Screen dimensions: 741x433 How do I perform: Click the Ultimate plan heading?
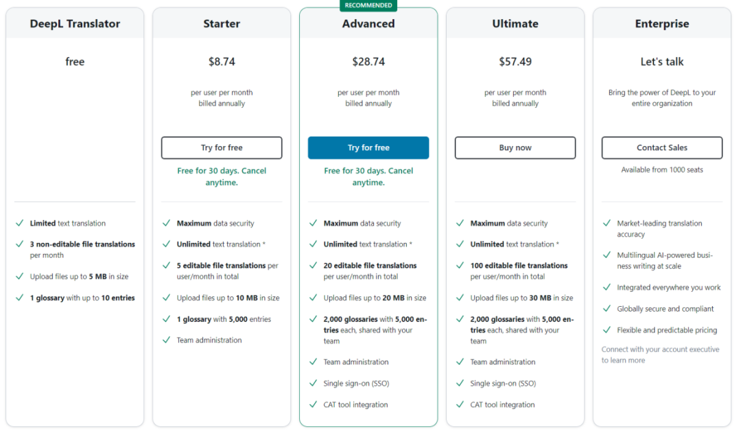tap(515, 24)
